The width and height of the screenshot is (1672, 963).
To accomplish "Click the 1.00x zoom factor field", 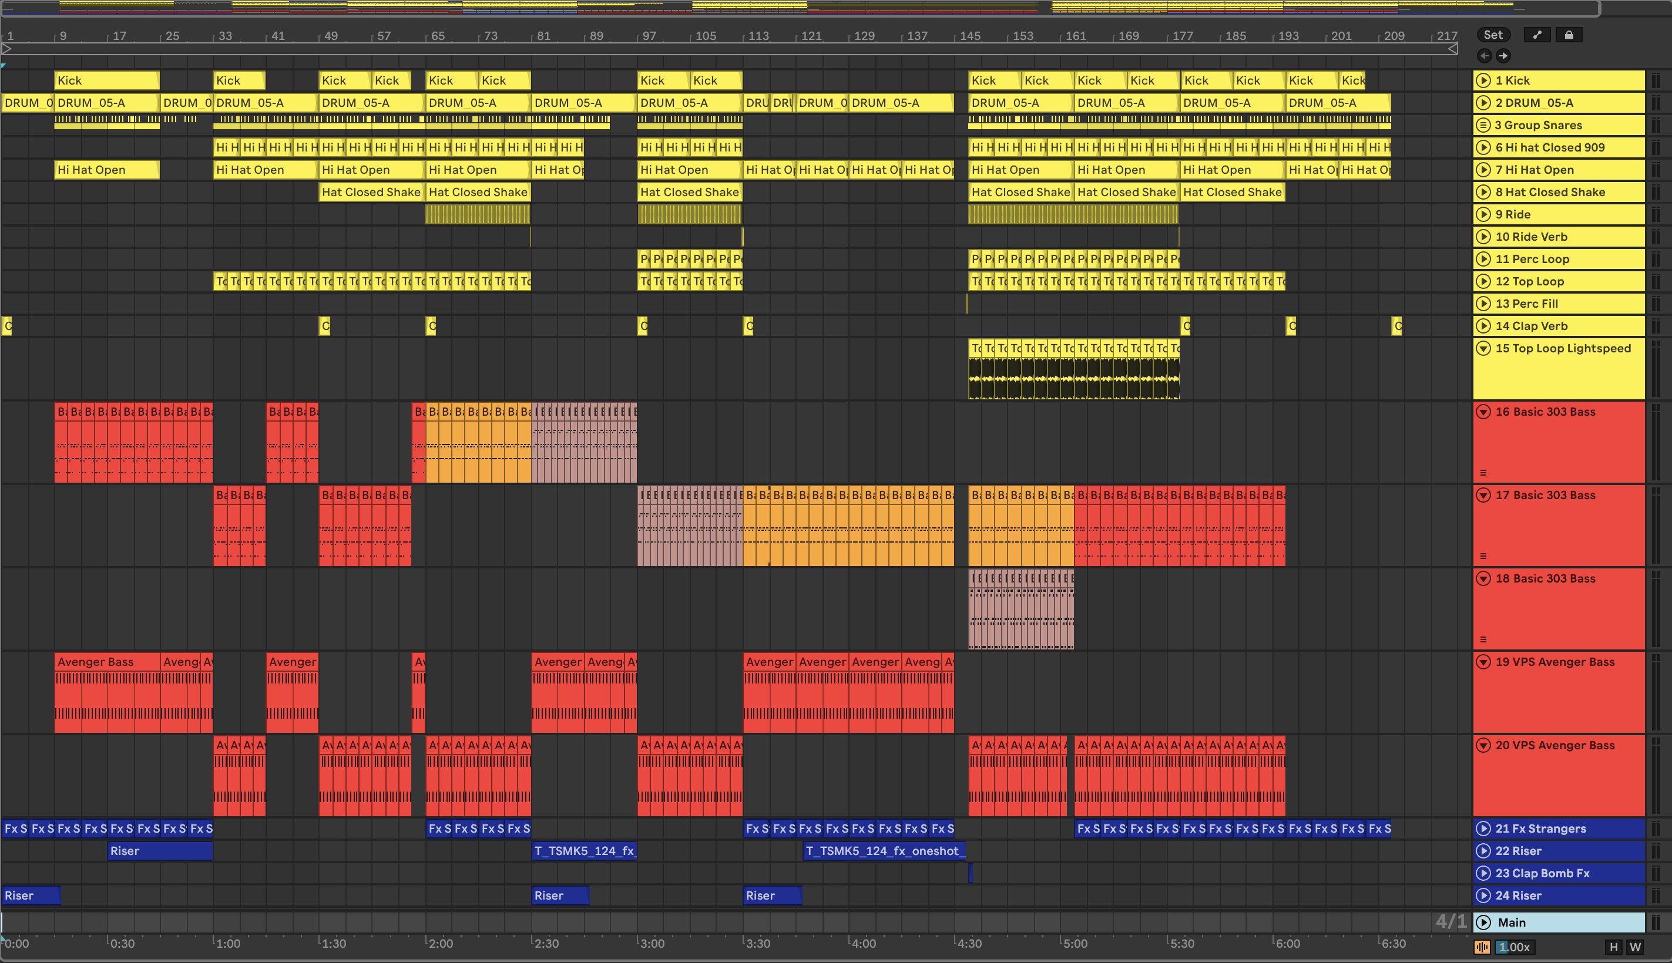I will click(x=1514, y=947).
